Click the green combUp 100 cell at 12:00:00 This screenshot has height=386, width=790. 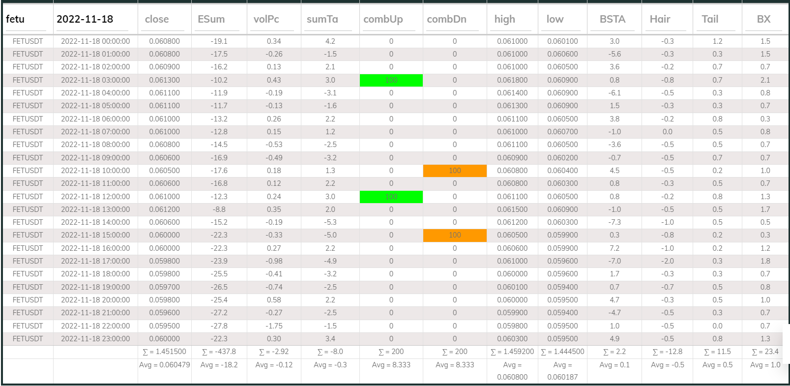pos(391,197)
